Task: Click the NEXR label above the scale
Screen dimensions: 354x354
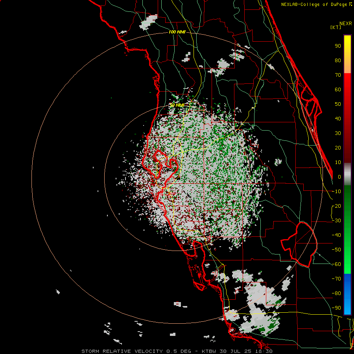Action: click(345, 24)
